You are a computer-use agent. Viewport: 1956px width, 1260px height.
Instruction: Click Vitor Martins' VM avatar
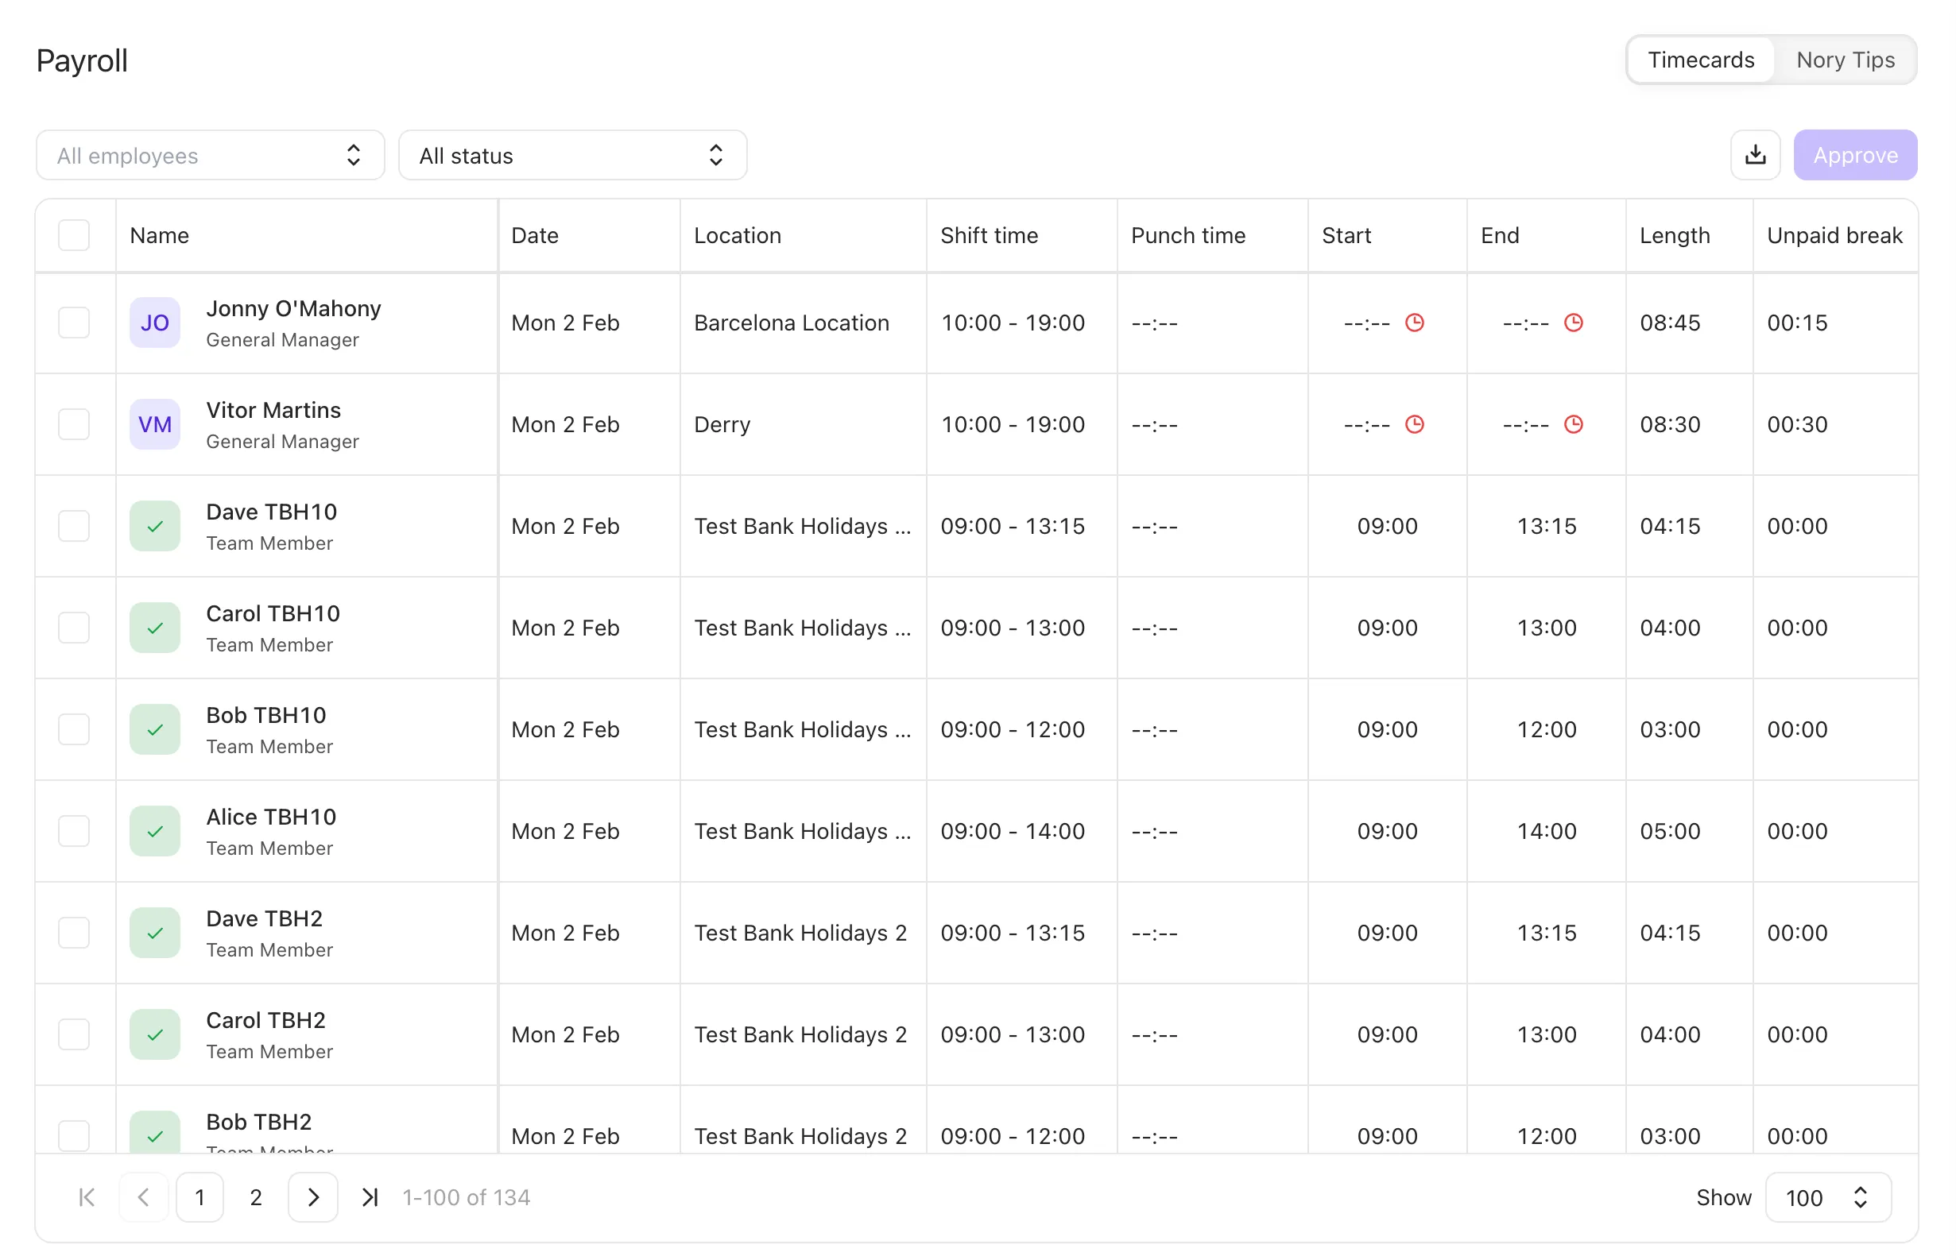click(x=155, y=425)
